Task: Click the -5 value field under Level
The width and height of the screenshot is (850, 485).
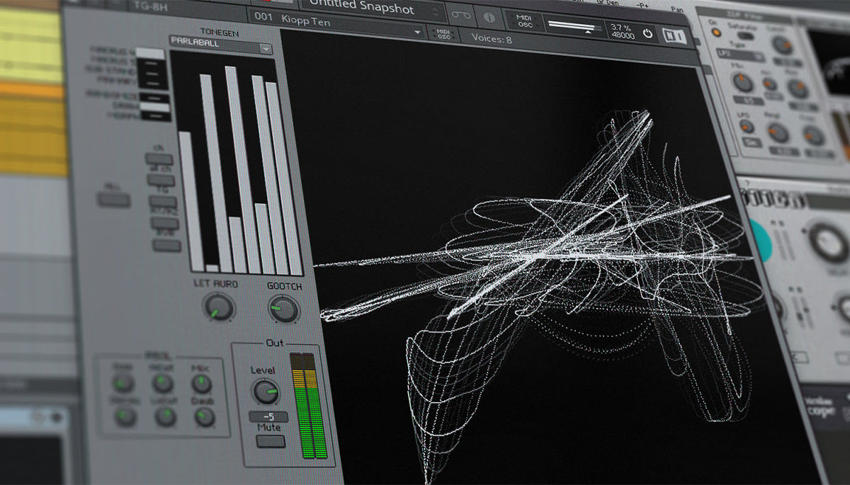Action: (269, 416)
